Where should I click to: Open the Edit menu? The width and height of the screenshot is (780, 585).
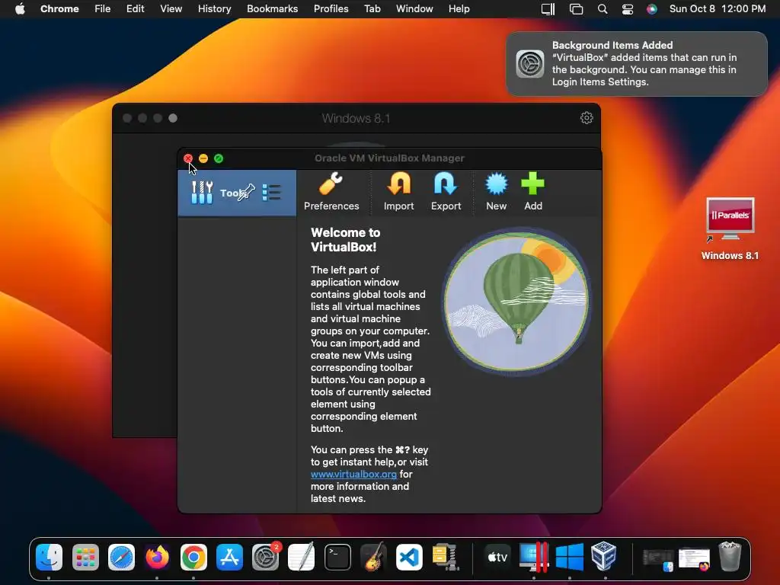pyautogui.click(x=135, y=9)
